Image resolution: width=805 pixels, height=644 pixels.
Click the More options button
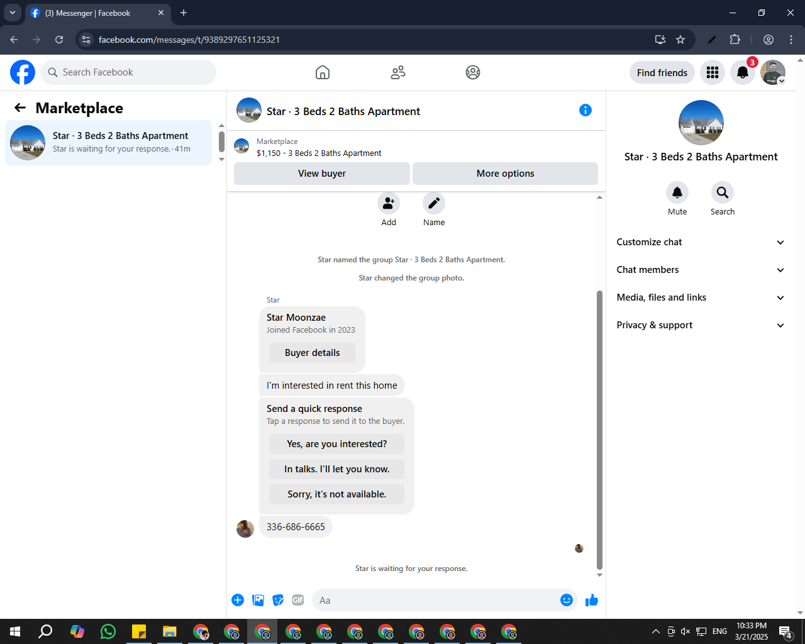click(505, 174)
